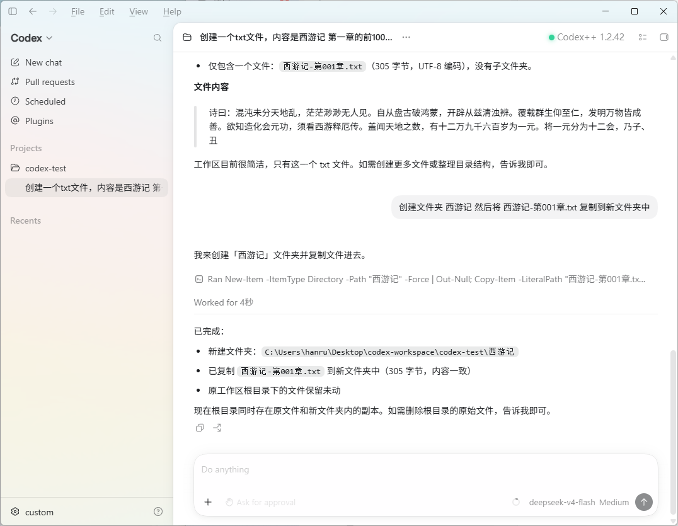Image resolution: width=678 pixels, height=526 pixels.
Task: Toggle the Ask for approval mode
Action: (x=261, y=502)
